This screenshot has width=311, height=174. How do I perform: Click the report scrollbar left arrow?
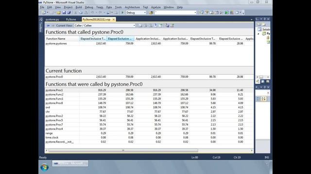pos(47,150)
